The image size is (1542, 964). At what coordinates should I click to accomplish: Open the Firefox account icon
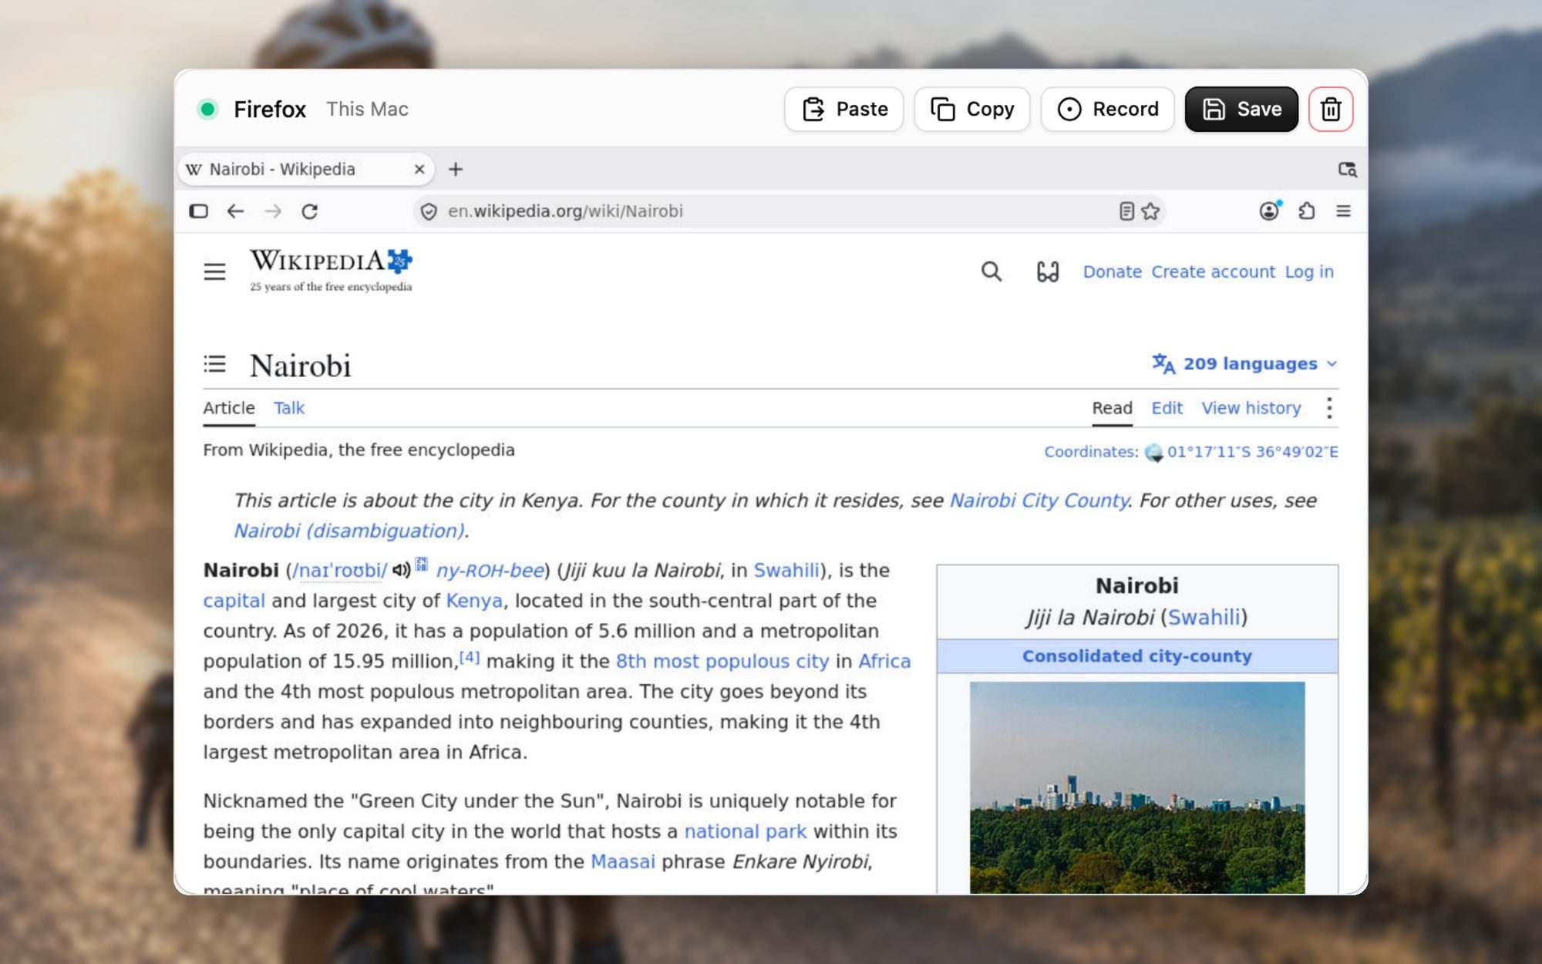(x=1269, y=211)
